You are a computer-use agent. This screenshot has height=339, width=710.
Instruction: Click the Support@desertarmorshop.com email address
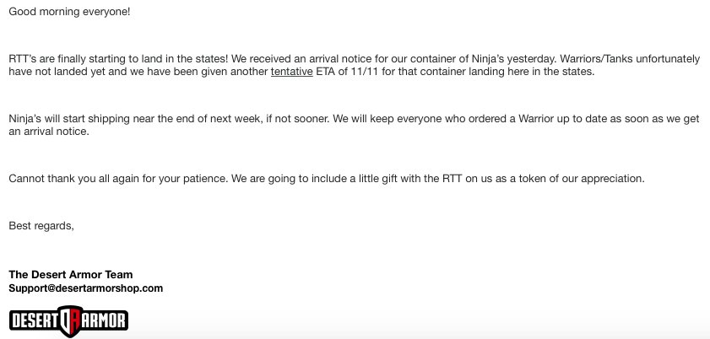tap(85, 288)
